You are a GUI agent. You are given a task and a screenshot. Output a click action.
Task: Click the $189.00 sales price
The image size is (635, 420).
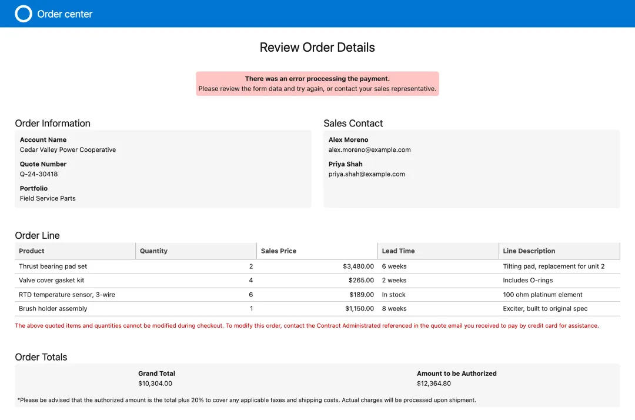click(362, 295)
